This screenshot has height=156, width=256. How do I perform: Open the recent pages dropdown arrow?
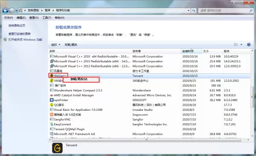pyautogui.click(x=16, y=11)
